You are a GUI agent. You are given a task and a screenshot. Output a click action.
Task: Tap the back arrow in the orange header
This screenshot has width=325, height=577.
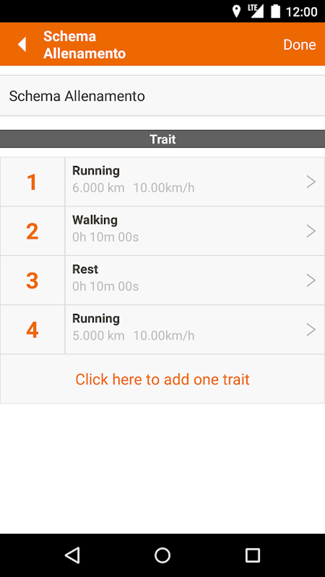[22, 44]
